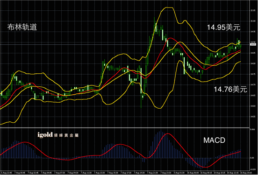Image resolution: width=258 pixels, height=175 pixels.
Task: Click the highlighted current price tag on axis
Action: point(253,44)
